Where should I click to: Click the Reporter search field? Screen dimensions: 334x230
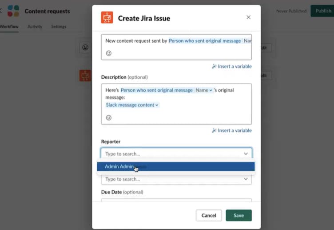click(176, 153)
